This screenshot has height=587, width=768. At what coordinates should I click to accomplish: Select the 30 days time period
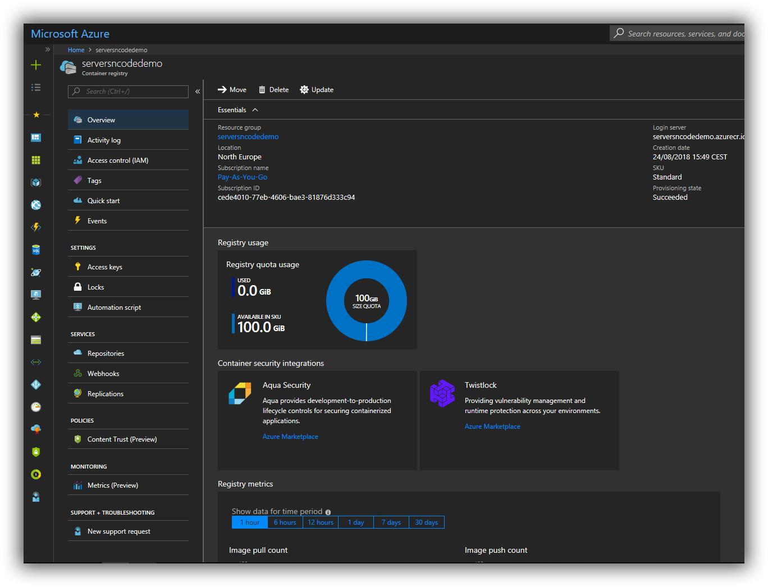coord(427,522)
